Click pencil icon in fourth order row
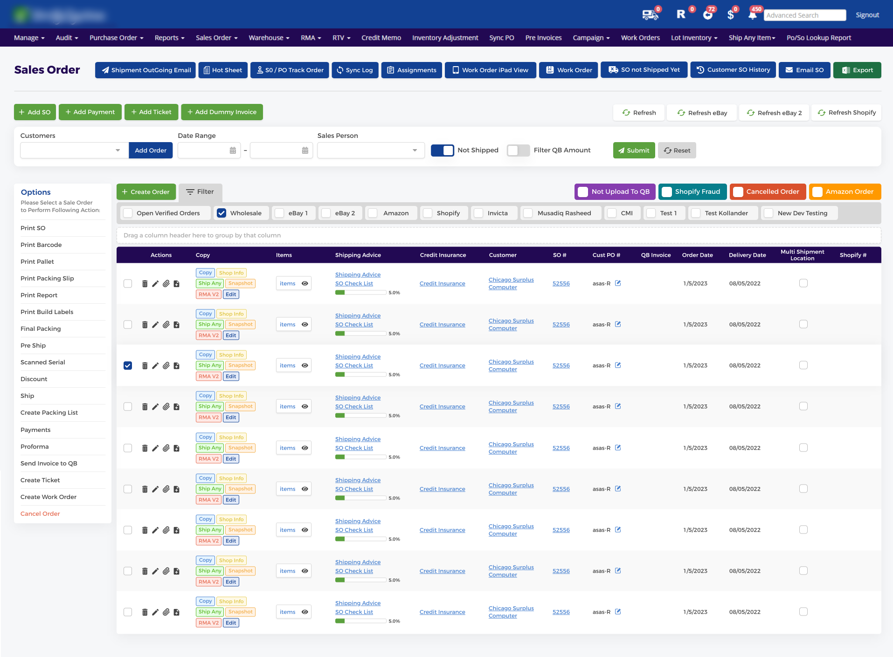 (155, 407)
